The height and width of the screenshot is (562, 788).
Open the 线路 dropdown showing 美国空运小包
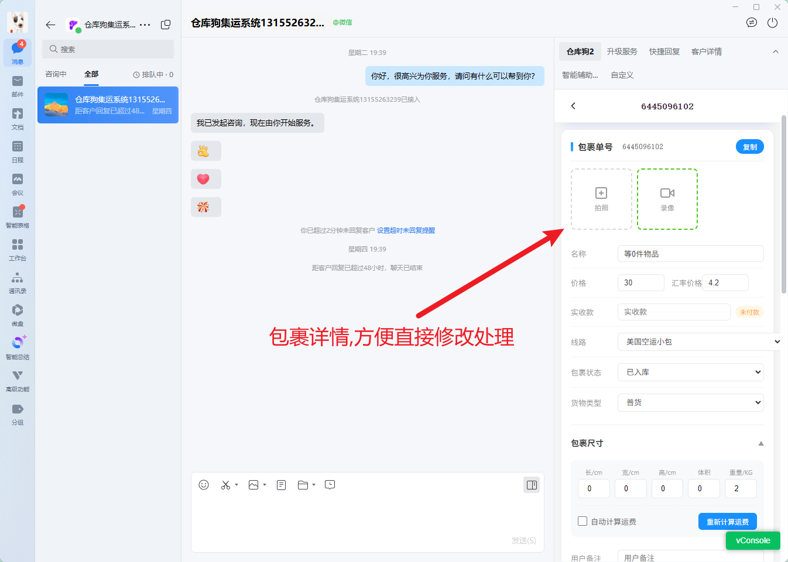point(700,342)
